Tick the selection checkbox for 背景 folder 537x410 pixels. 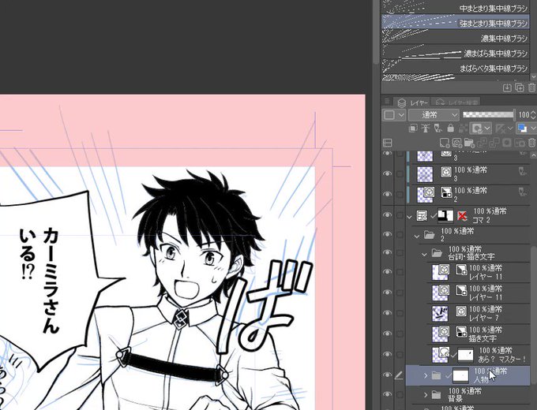pyautogui.click(x=400, y=394)
